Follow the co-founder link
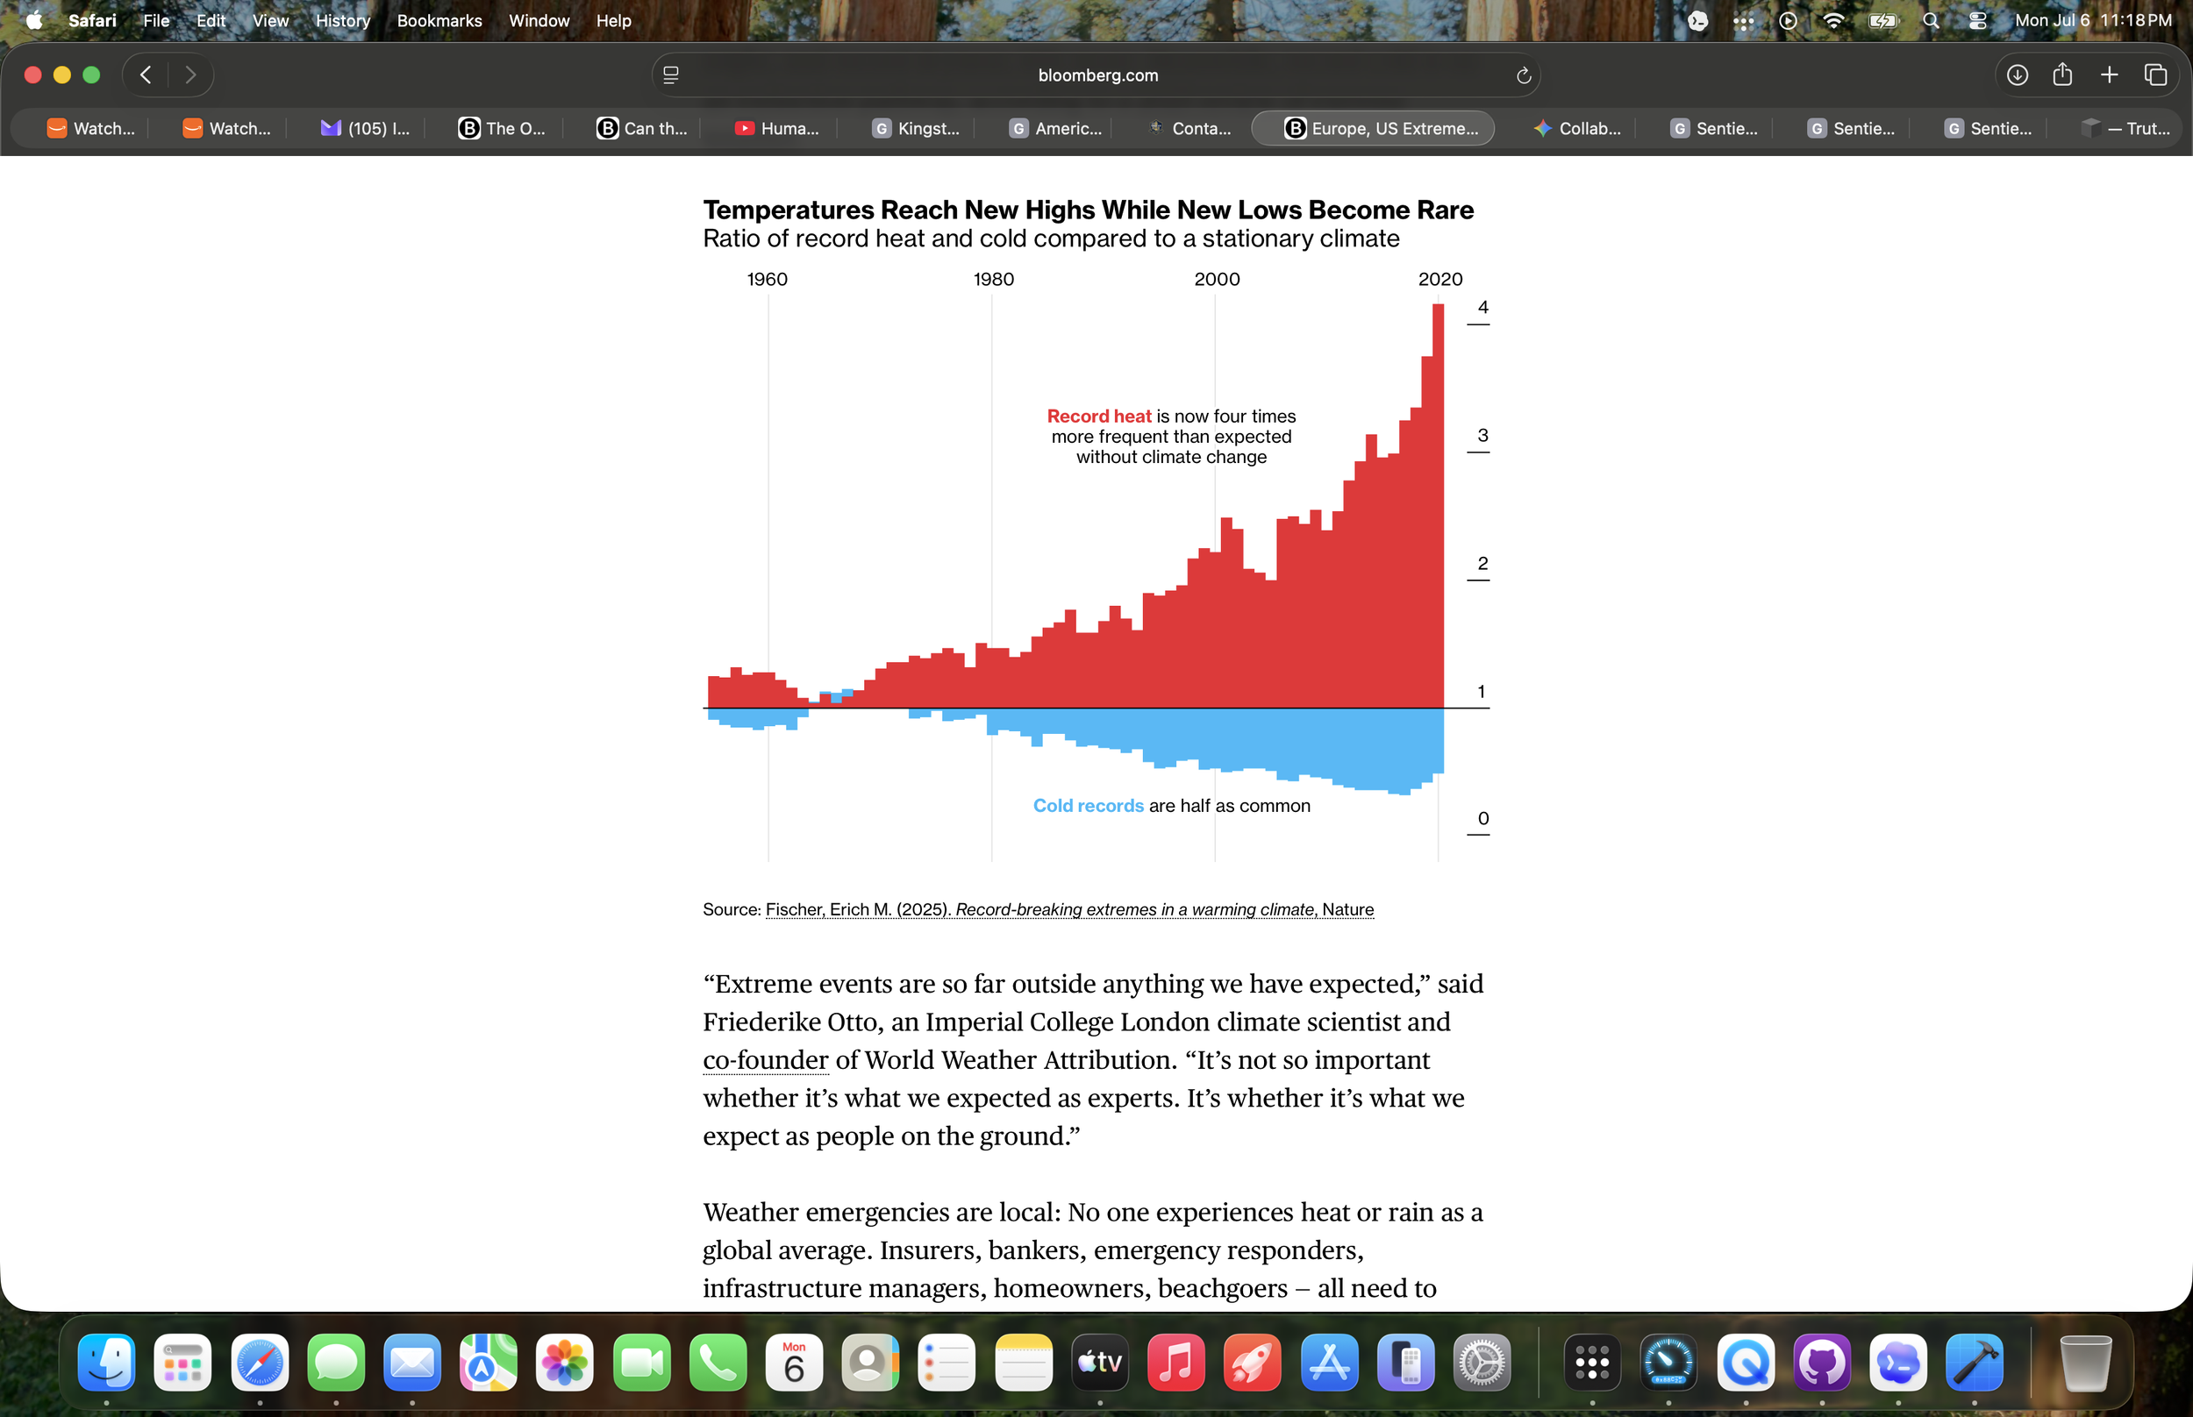The width and height of the screenshot is (2193, 1417). coord(766,1060)
